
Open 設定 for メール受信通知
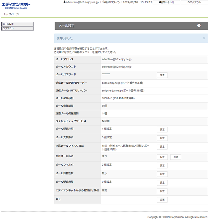[162, 183]
